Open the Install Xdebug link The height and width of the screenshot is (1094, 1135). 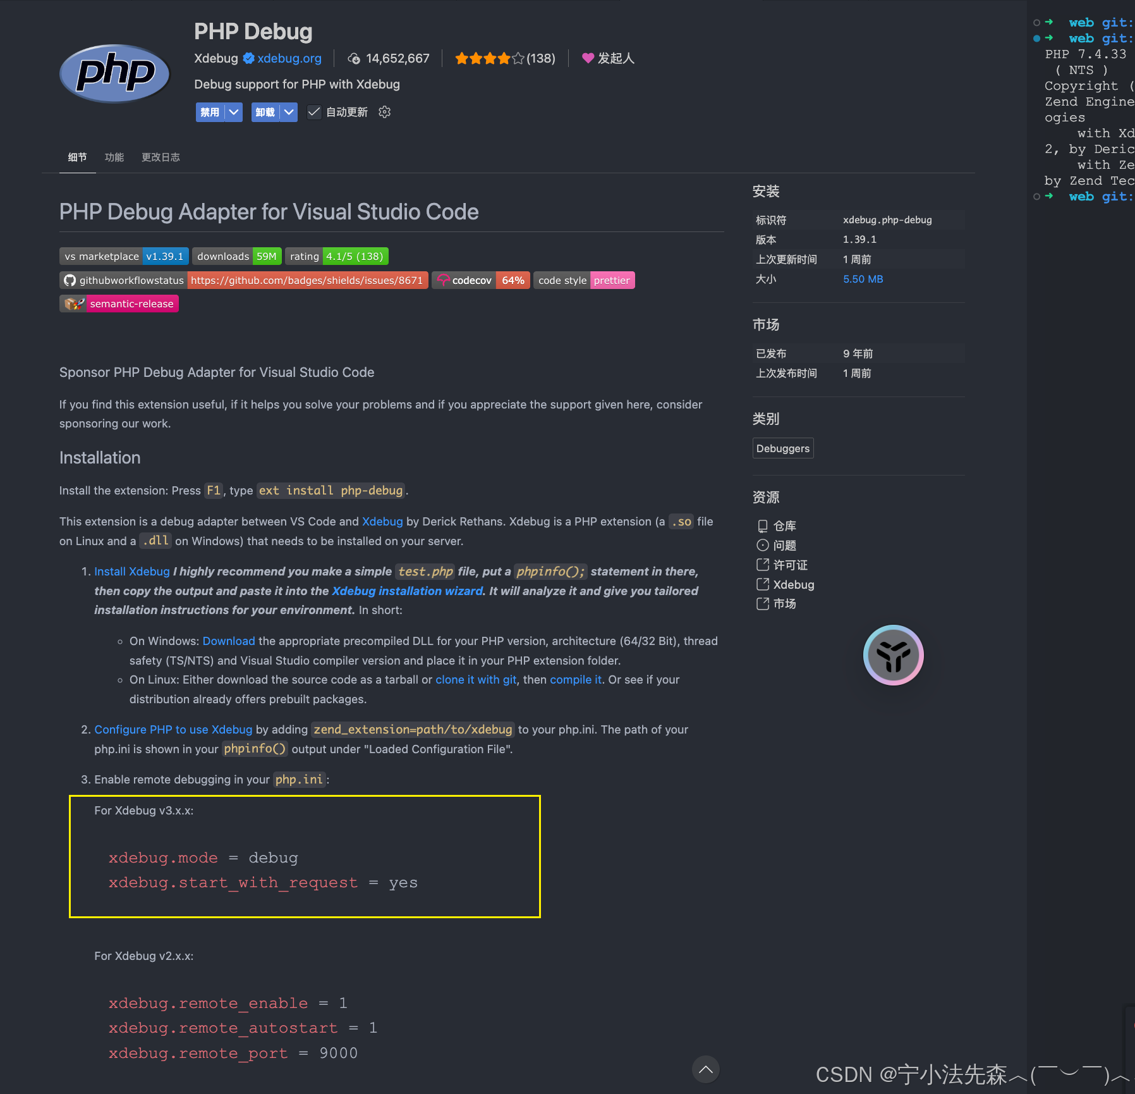pyautogui.click(x=132, y=571)
